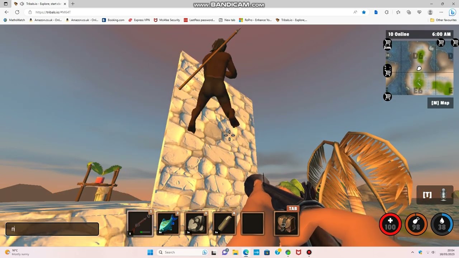Screen dimensions: 459x258
Task: Open the New tab bookmark
Action: point(227,20)
